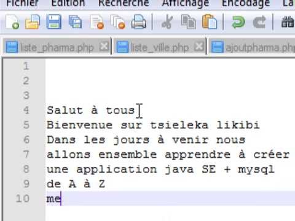Open the Edition menu
Image resolution: width=295 pixels, height=221 pixels.
(x=68, y=3)
